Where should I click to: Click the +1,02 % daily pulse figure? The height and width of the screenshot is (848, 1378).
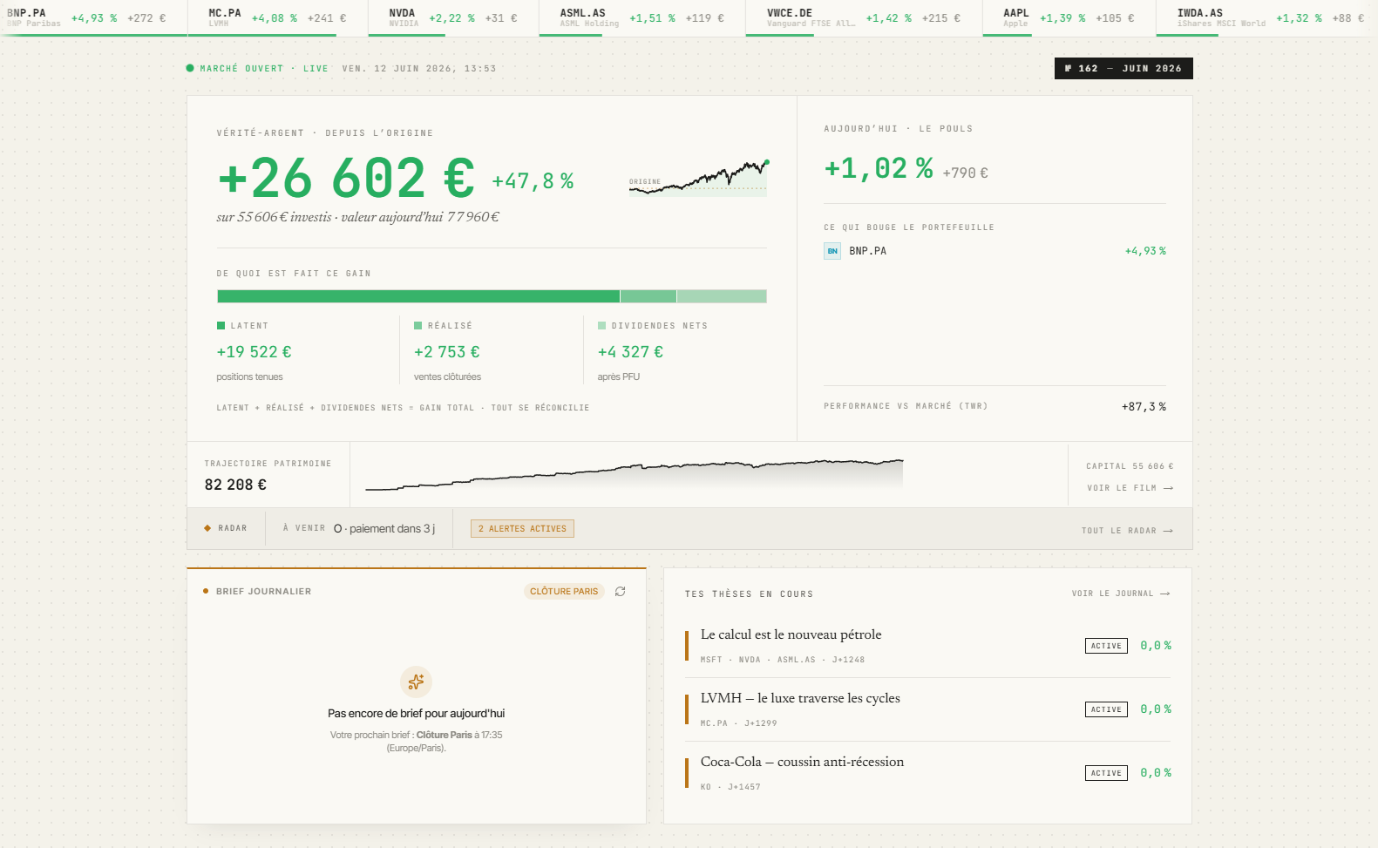pyautogui.click(x=879, y=168)
